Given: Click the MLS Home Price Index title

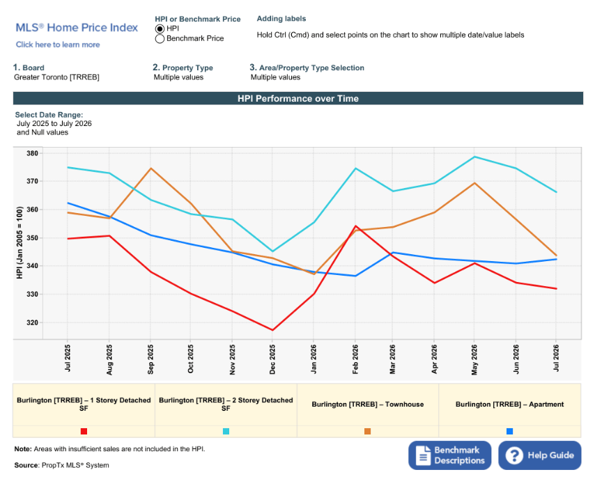Looking at the screenshot, I should pos(77,28).
